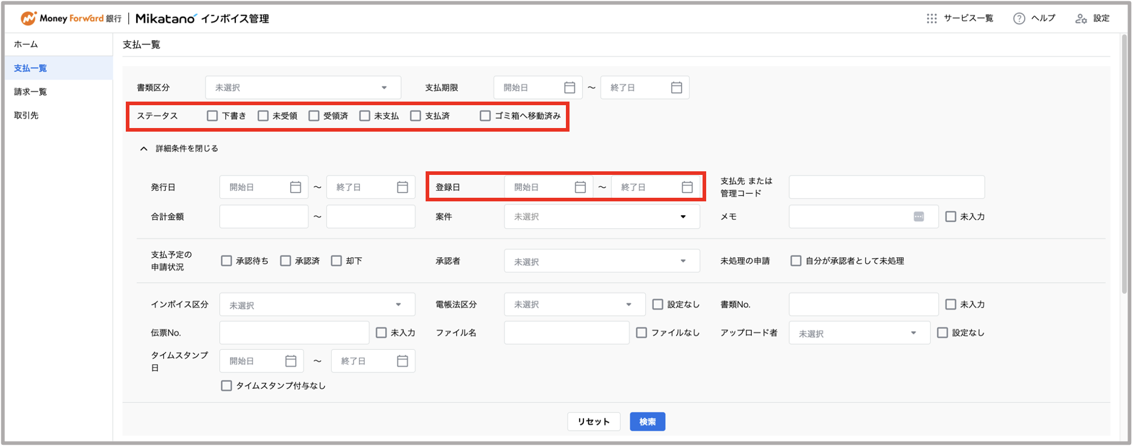
Task: Click the 検索 button
Action: coord(648,422)
